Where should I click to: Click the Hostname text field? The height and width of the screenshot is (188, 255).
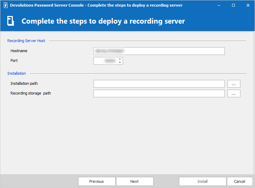(159, 51)
